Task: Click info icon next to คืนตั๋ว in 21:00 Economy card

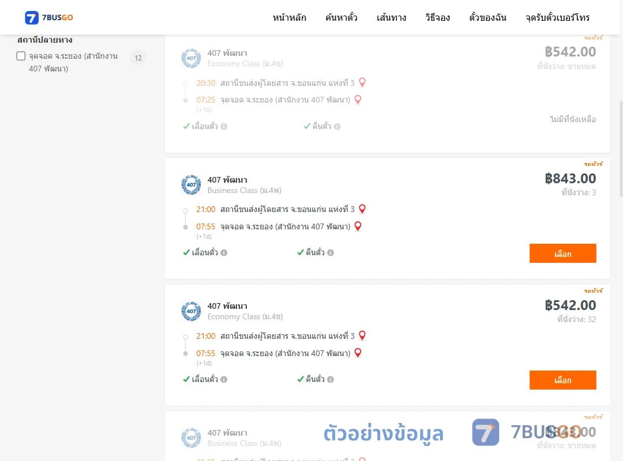Action: (331, 379)
